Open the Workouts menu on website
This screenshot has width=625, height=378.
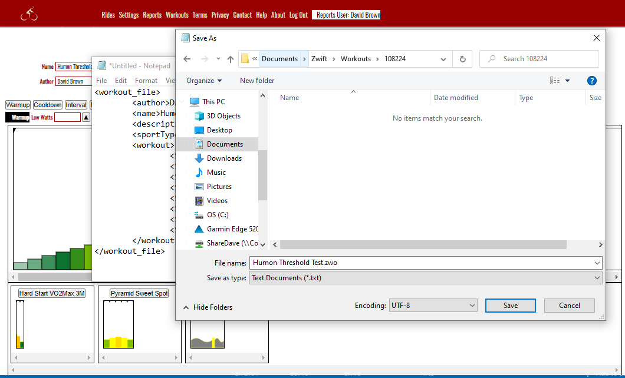coord(177,15)
